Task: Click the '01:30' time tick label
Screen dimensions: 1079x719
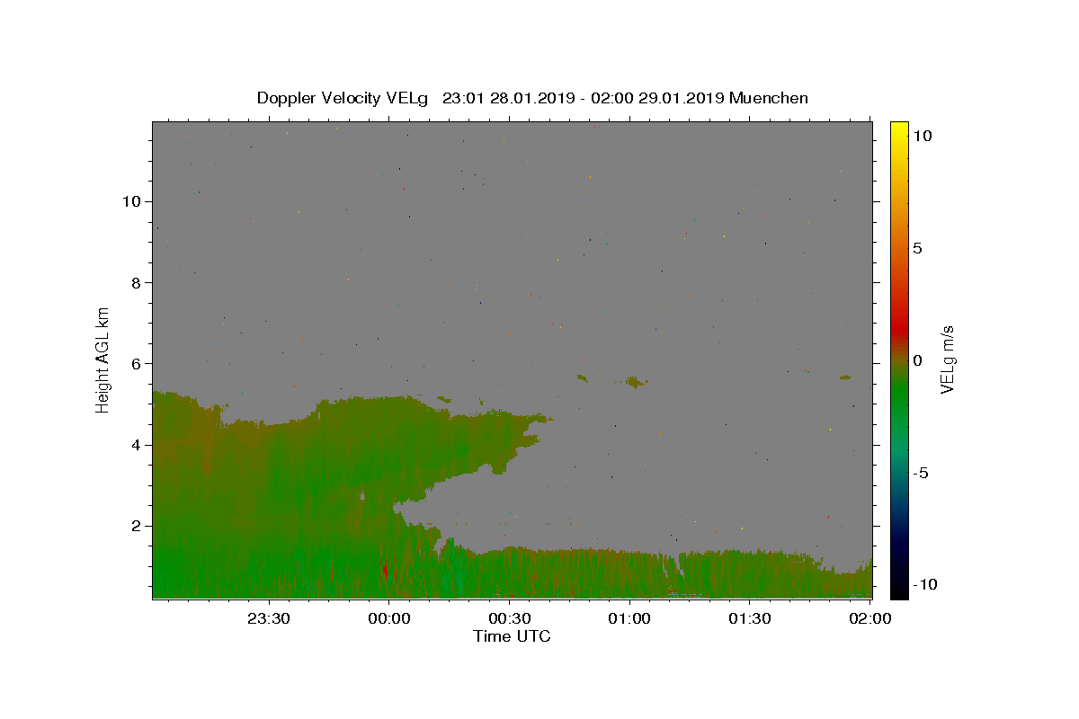Action: pos(750,618)
